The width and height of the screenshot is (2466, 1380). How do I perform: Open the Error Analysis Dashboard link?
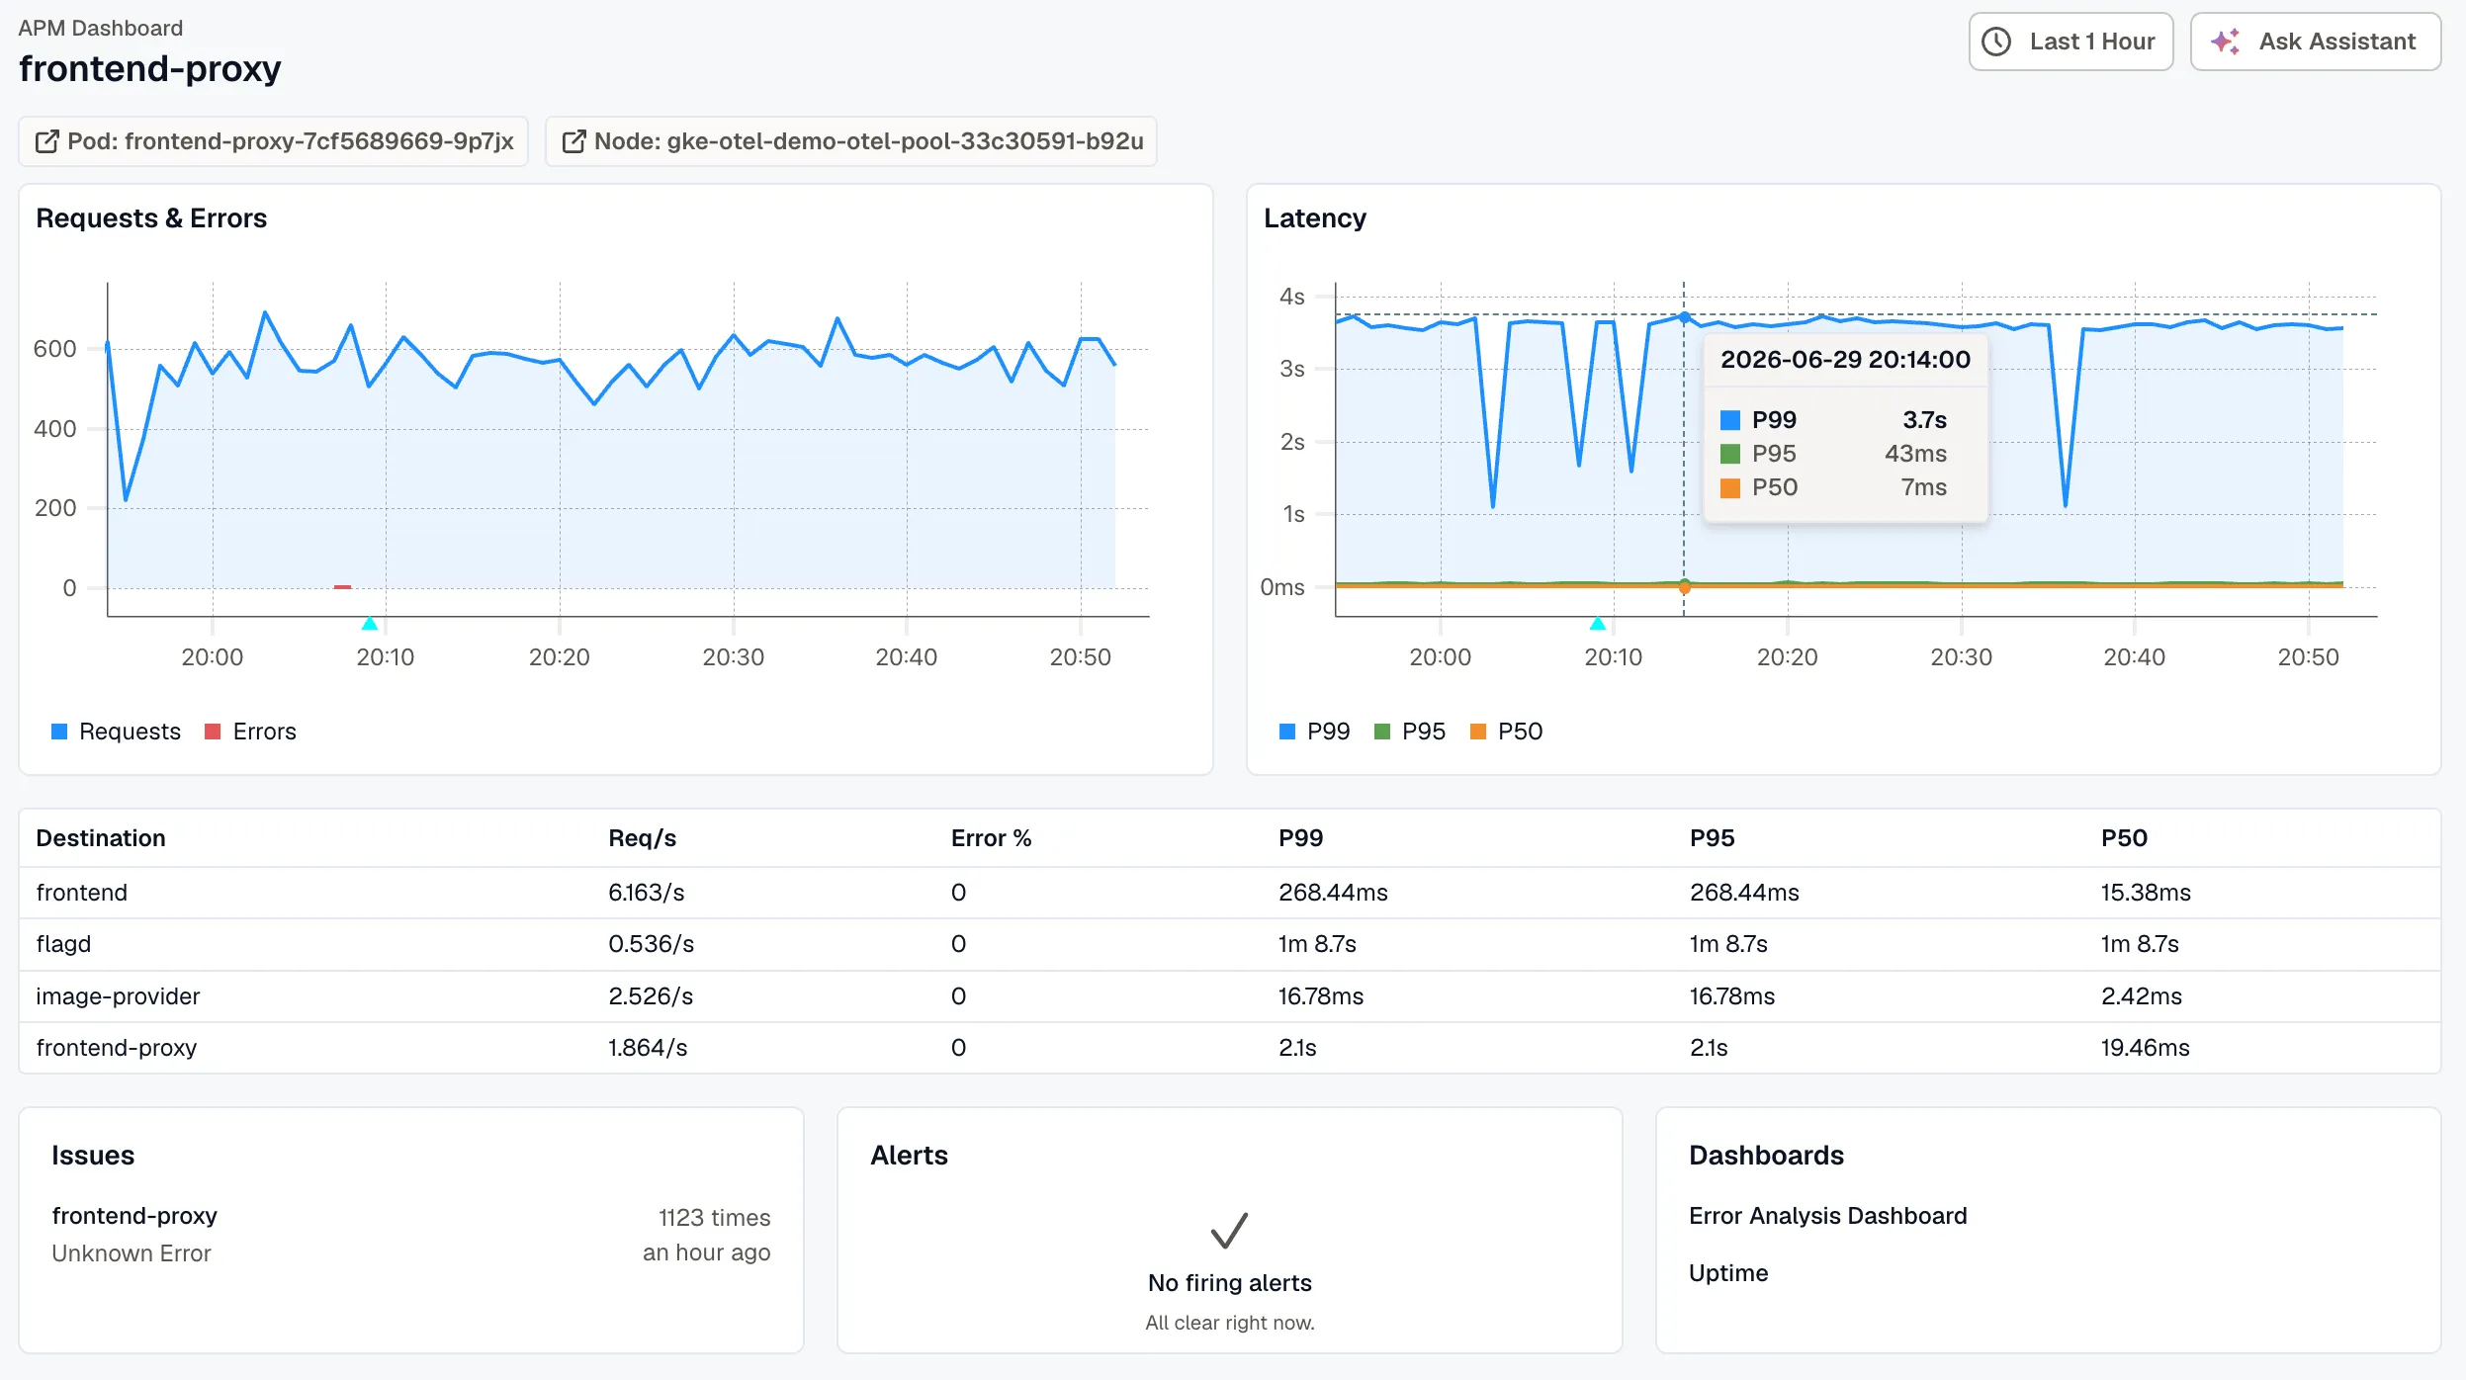pos(1827,1216)
